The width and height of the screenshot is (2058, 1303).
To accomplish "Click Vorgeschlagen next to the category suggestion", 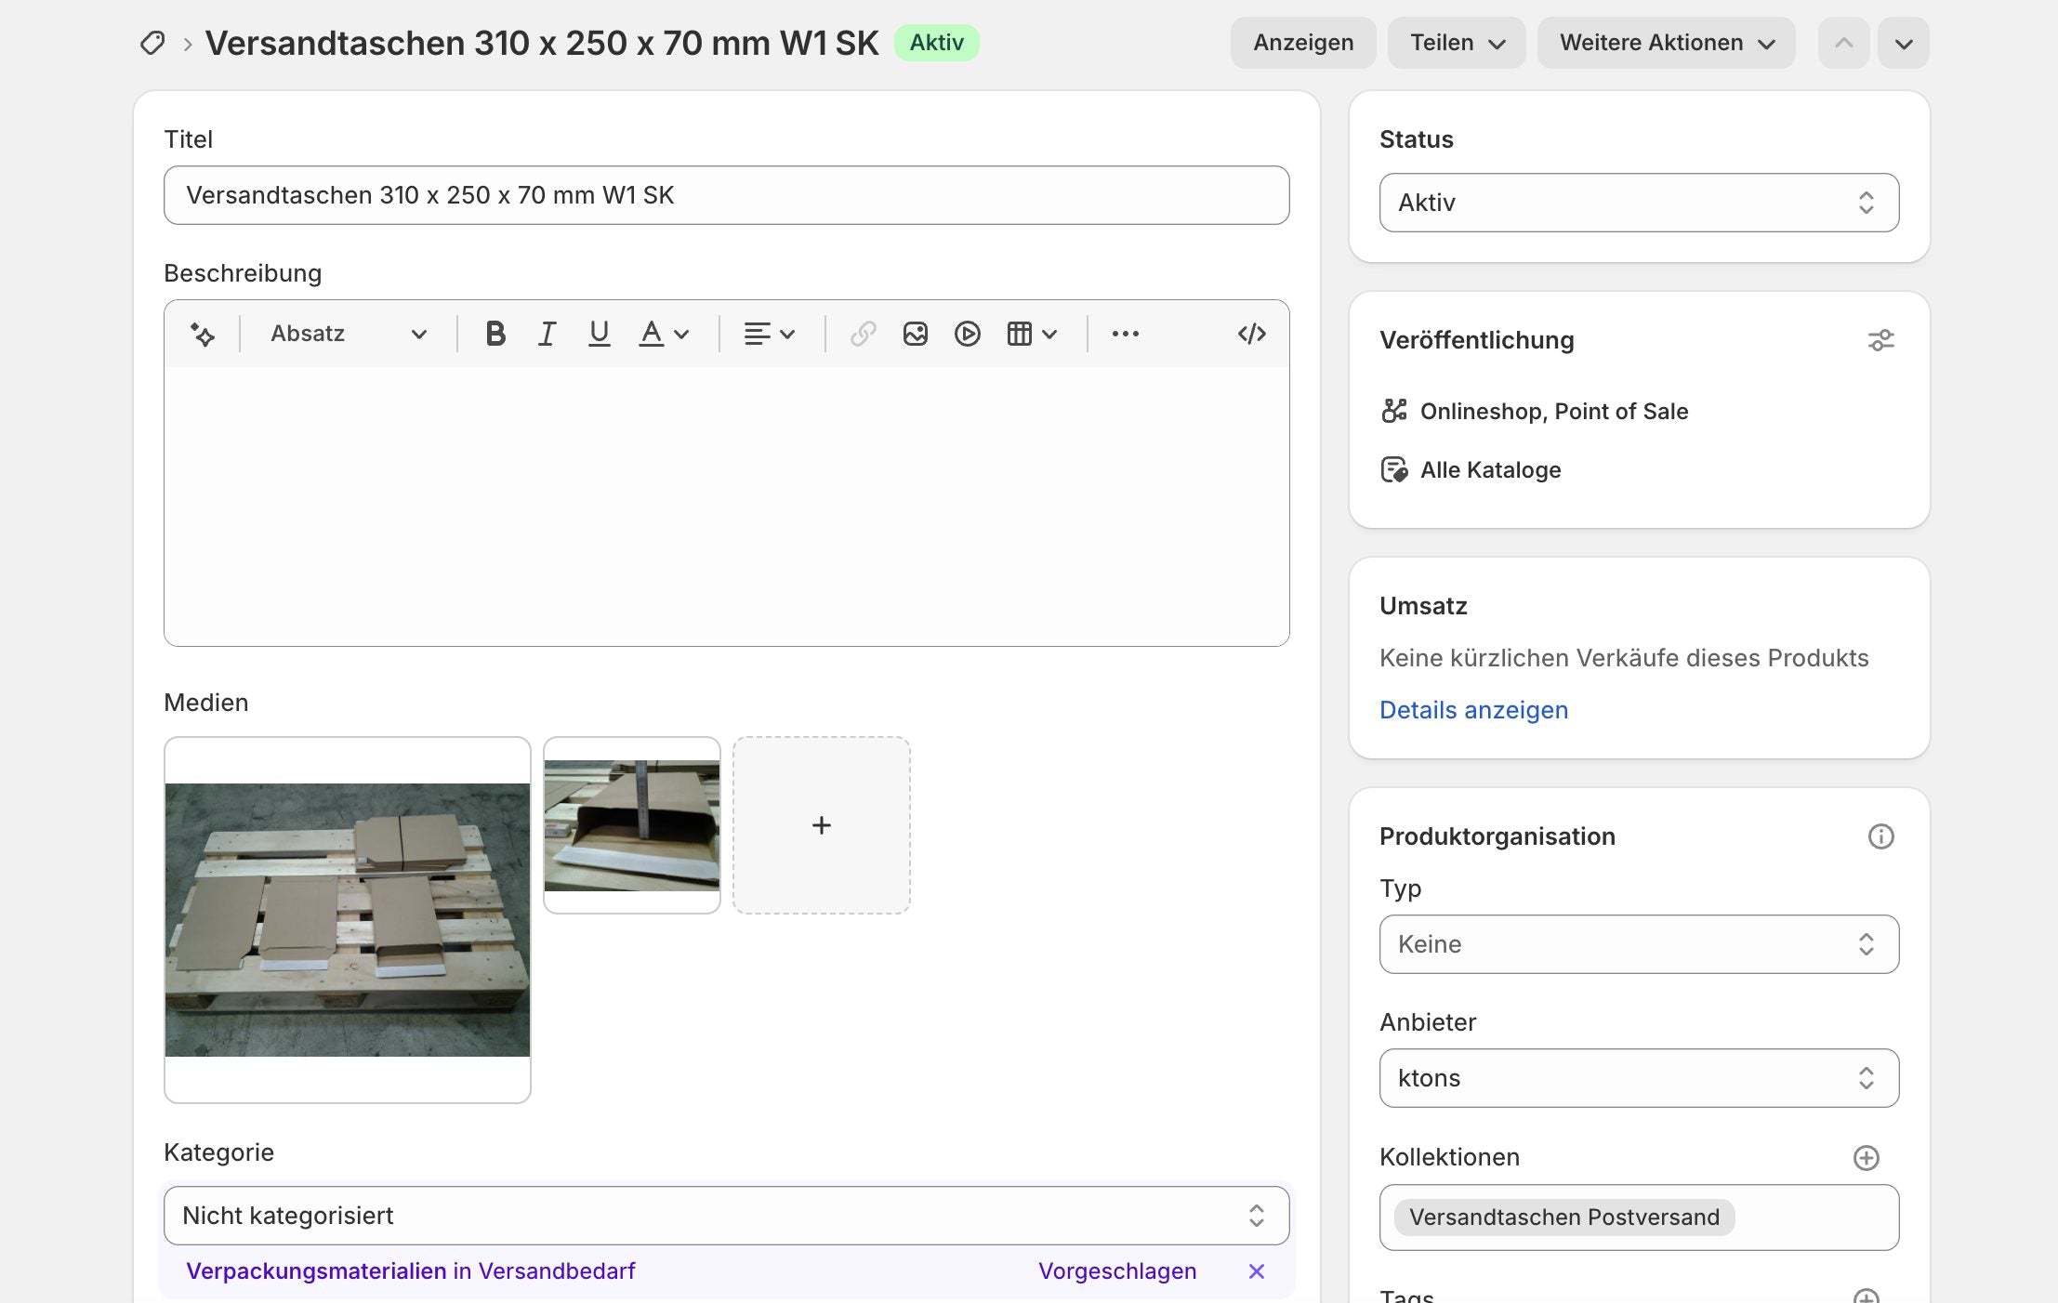I will [x=1117, y=1271].
